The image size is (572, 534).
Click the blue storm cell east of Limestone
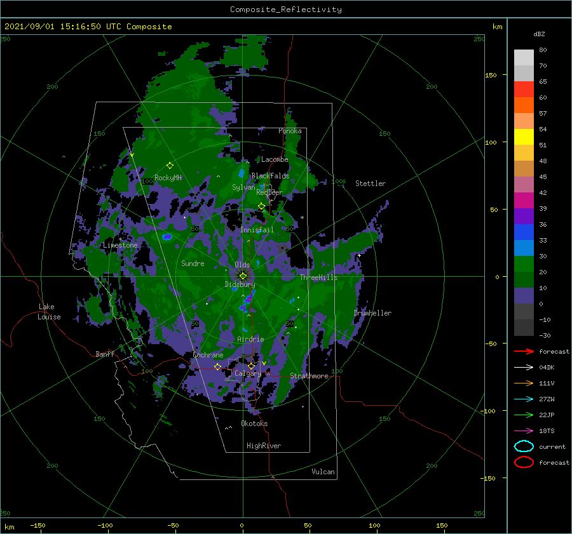pos(167,237)
